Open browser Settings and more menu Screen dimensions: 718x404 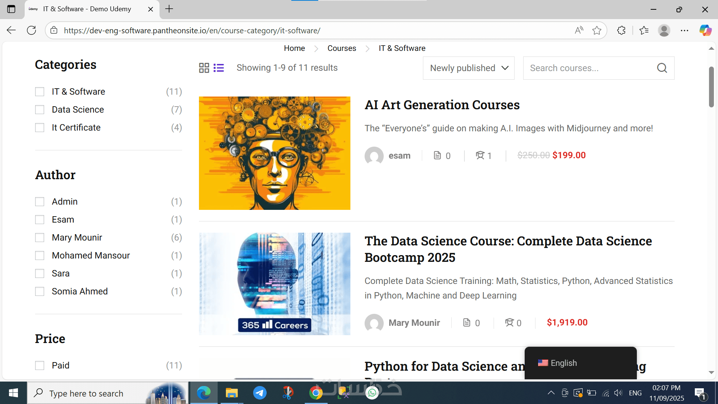click(684, 30)
